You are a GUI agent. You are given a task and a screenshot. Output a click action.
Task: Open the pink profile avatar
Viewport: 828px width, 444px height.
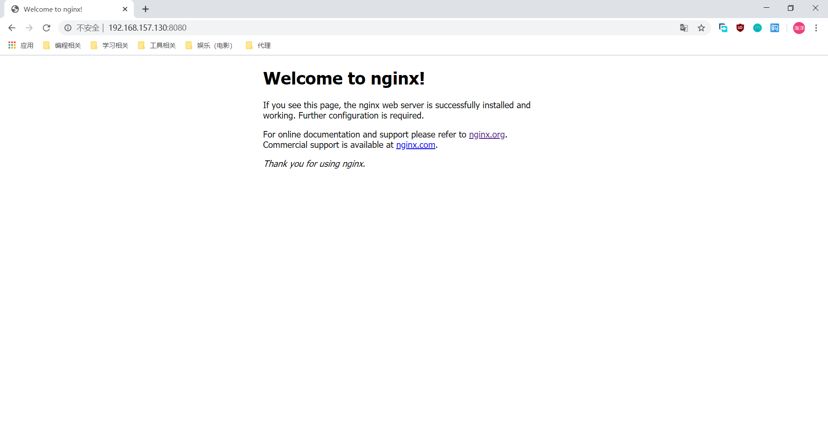pyautogui.click(x=799, y=28)
